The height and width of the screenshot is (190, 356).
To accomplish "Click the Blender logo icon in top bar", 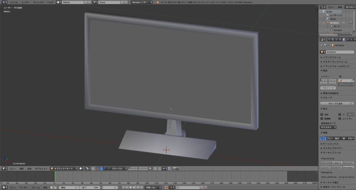I will pyautogui.click(x=157, y=2).
